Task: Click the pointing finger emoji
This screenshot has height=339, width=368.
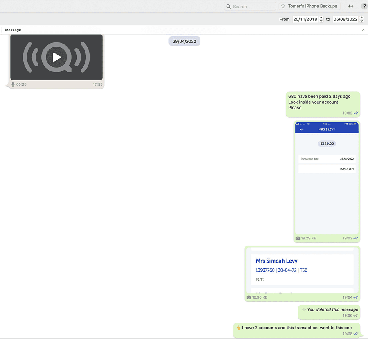Action: coord(238,328)
